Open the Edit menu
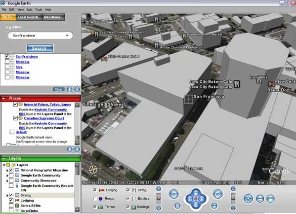This screenshot has width=296, height=214. [x=12, y=9]
